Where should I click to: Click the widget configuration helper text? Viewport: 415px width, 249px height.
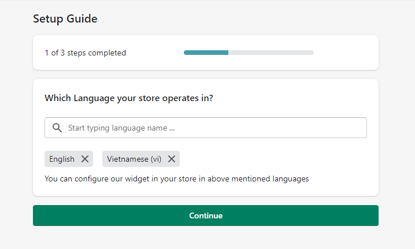[176, 179]
